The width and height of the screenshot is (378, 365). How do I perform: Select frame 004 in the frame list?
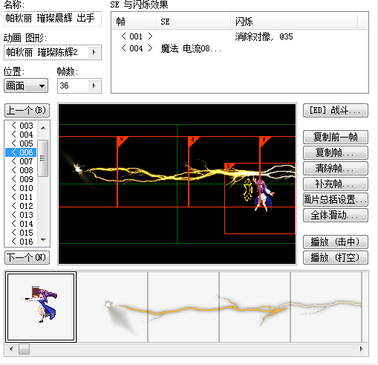[x=22, y=135]
